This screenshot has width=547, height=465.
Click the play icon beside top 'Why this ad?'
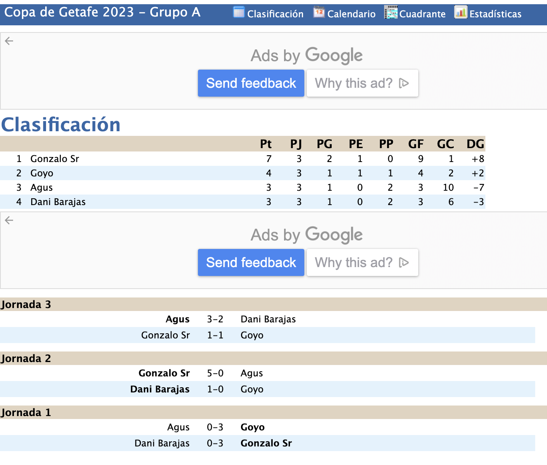point(404,83)
